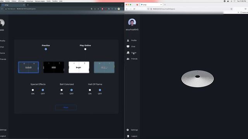Open Profile icon in right window sidebar
248x139 pixels.
(128, 41)
